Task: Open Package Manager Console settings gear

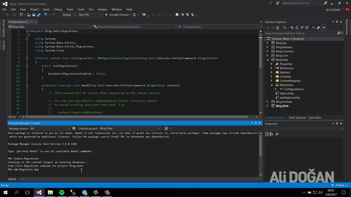Action: [74, 128]
